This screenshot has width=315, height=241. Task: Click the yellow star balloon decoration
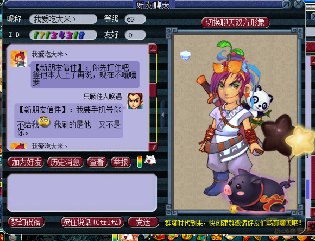coord(300,141)
